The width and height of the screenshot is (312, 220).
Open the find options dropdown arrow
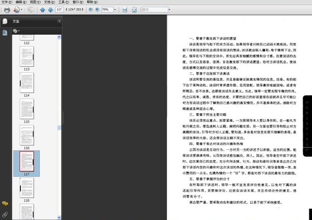coord(170,9)
